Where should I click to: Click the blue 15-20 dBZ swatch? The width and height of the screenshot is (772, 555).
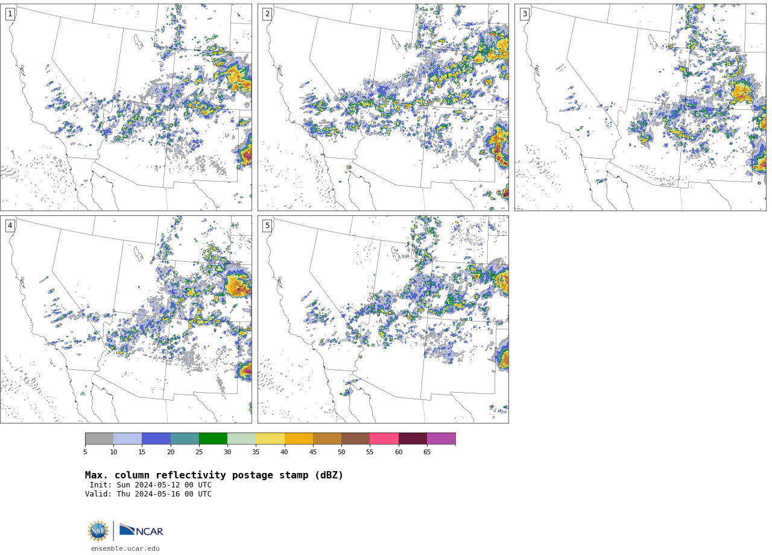156,439
